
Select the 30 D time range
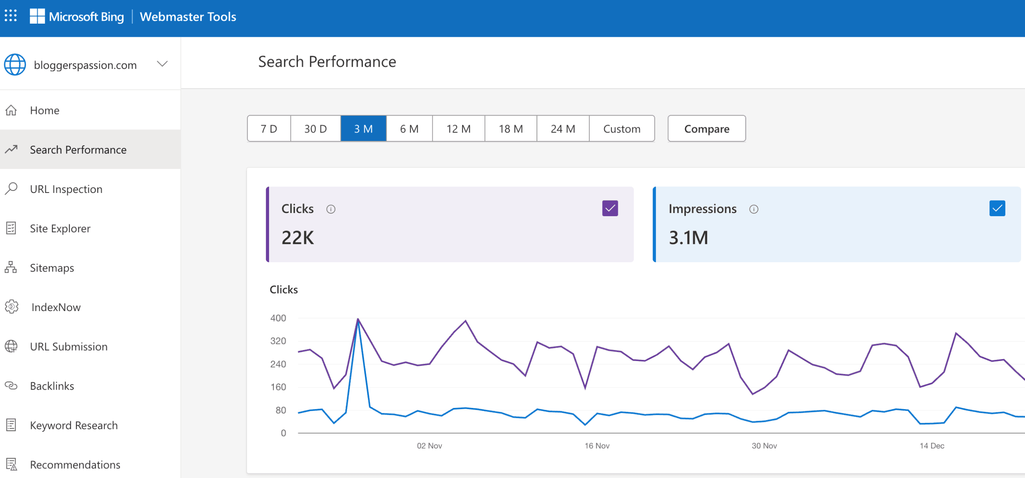pyautogui.click(x=315, y=129)
